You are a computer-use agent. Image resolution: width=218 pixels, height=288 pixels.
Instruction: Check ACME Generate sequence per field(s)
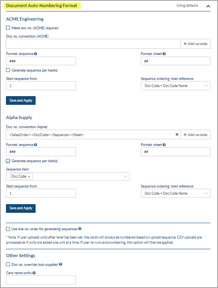[8, 70]
